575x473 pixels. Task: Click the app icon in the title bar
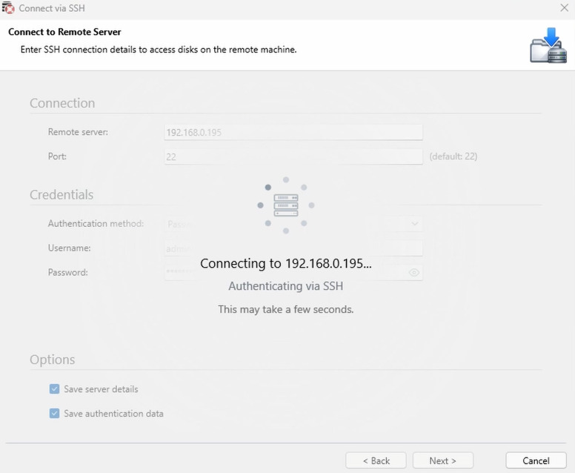8,7
